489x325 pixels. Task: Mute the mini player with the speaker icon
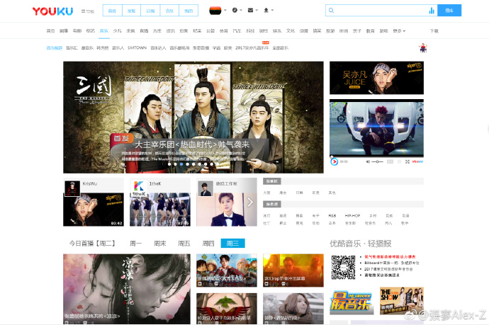tap(368, 161)
